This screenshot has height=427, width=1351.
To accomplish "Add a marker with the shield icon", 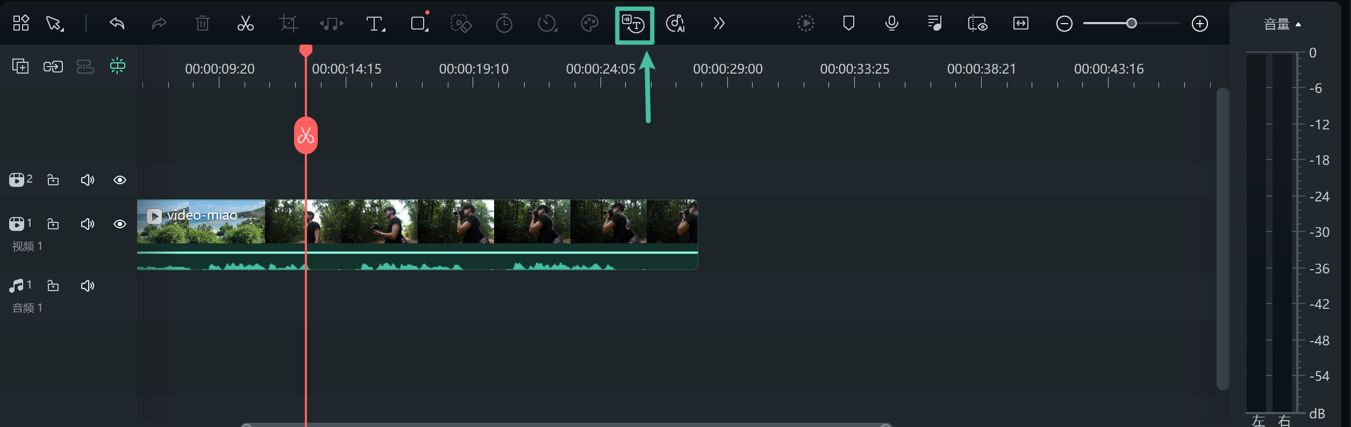I will 848,24.
